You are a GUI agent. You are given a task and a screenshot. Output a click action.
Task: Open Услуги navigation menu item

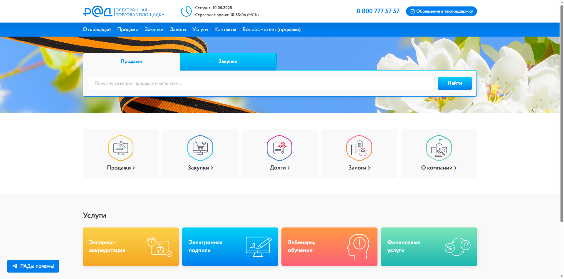coord(200,29)
